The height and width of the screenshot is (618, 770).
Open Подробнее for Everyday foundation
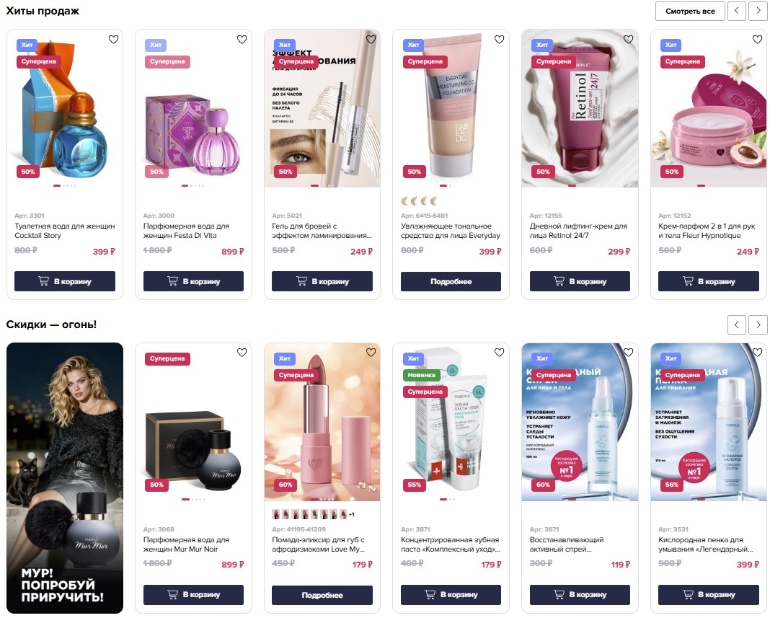tap(451, 281)
